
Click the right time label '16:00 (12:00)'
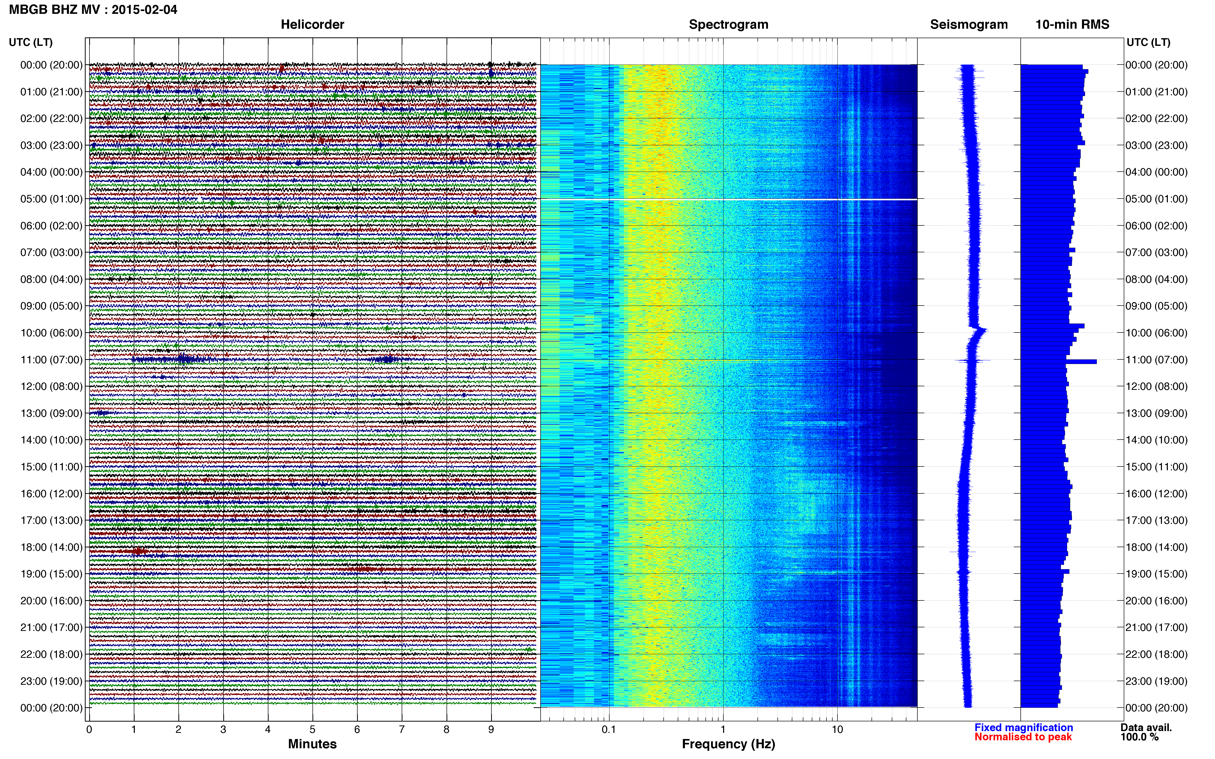pos(1156,493)
